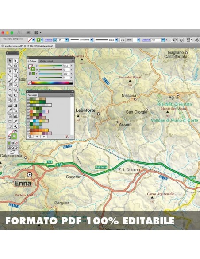Image resolution: width=200 pixels, height=259 pixels.
Task: Adjust stroke weight with the stepper arrows
Action: (x=55, y=40)
